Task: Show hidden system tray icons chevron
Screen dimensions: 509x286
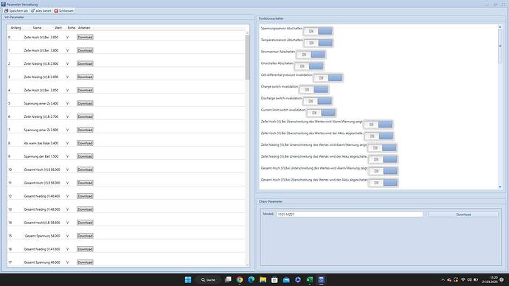Action: pyautogui.click(x=443, y=279)
